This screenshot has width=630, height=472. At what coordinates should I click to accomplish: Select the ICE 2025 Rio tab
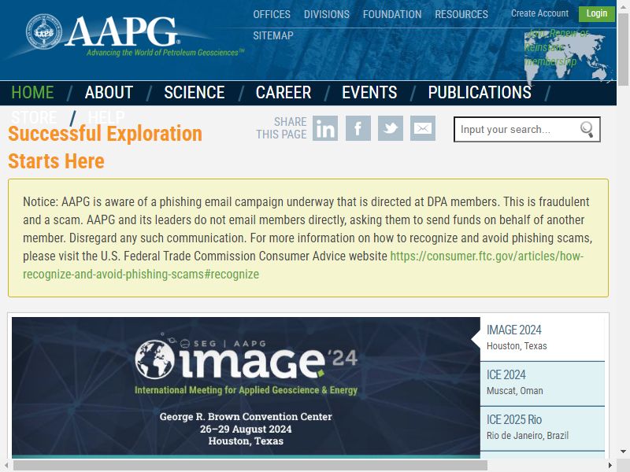[543, 428]
